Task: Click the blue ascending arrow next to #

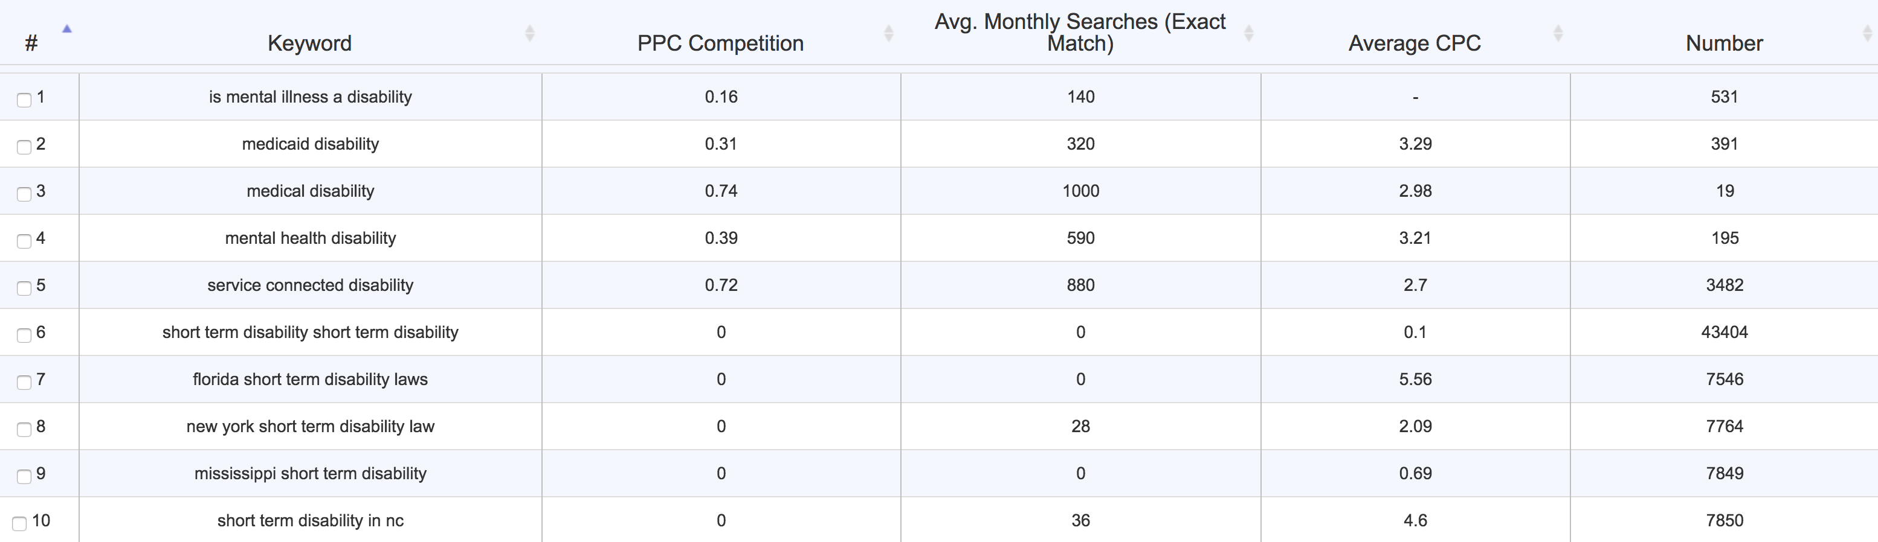Action: tap(67, 29)
